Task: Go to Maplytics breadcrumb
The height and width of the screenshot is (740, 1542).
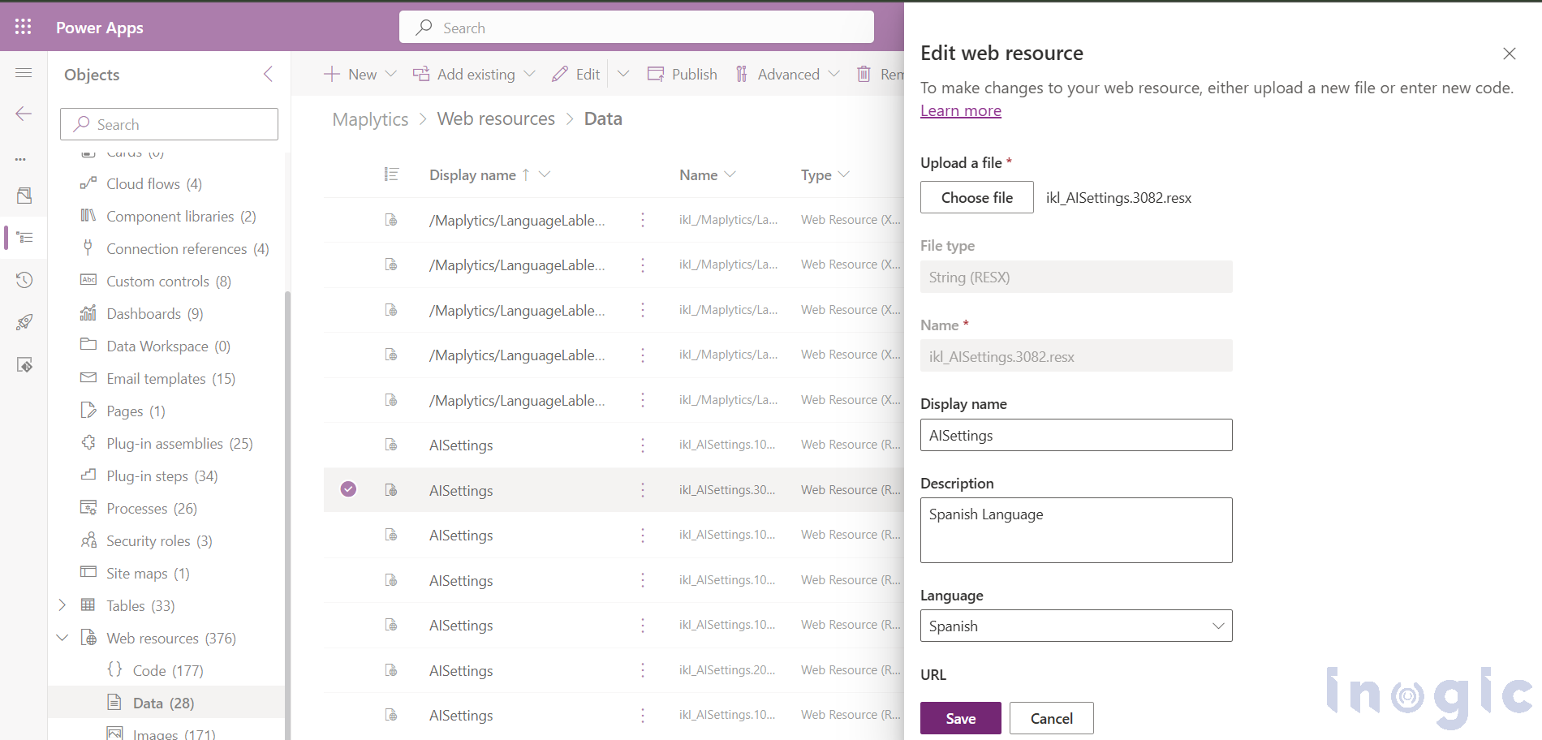Action: [x=370, y=119]
